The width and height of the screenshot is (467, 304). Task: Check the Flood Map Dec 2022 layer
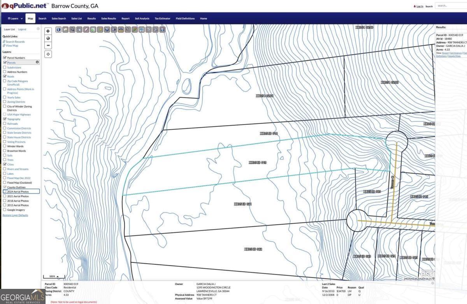[5, 178]
